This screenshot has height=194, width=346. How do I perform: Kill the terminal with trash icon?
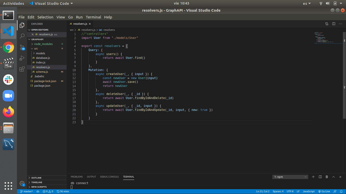coord(327,177)
